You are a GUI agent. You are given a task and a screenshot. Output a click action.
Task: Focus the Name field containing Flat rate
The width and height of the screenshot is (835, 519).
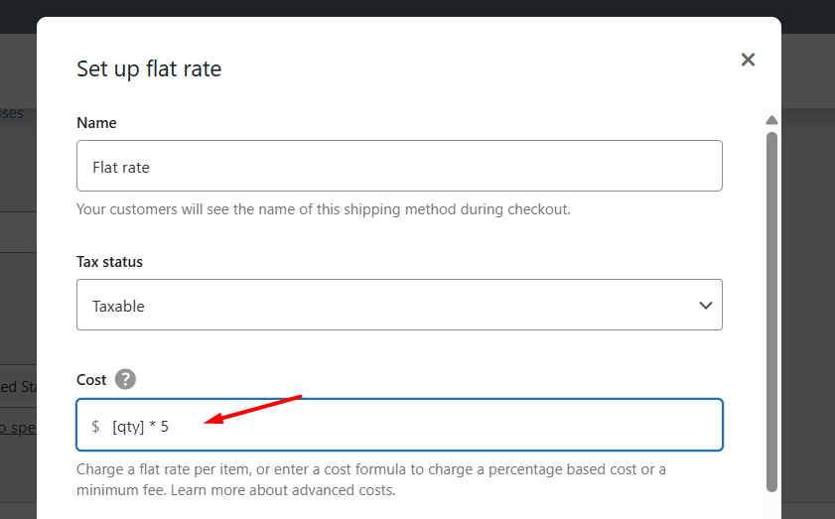click(399, 166)
